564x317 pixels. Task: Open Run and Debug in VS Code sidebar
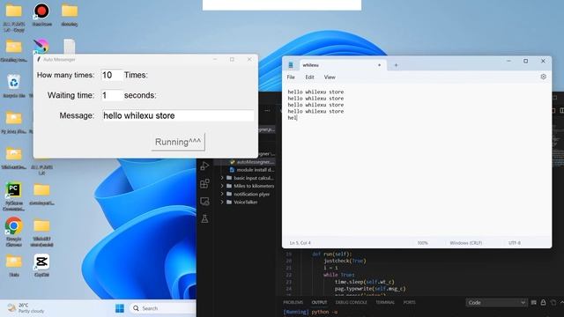(204, 166)
